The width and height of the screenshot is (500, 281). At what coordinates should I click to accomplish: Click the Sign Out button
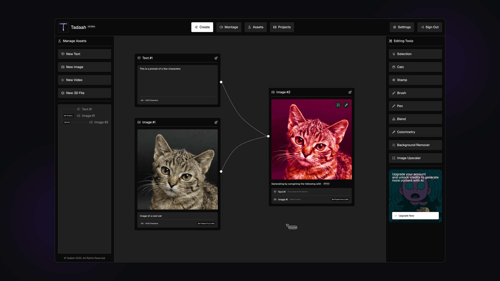pos(429,27)
